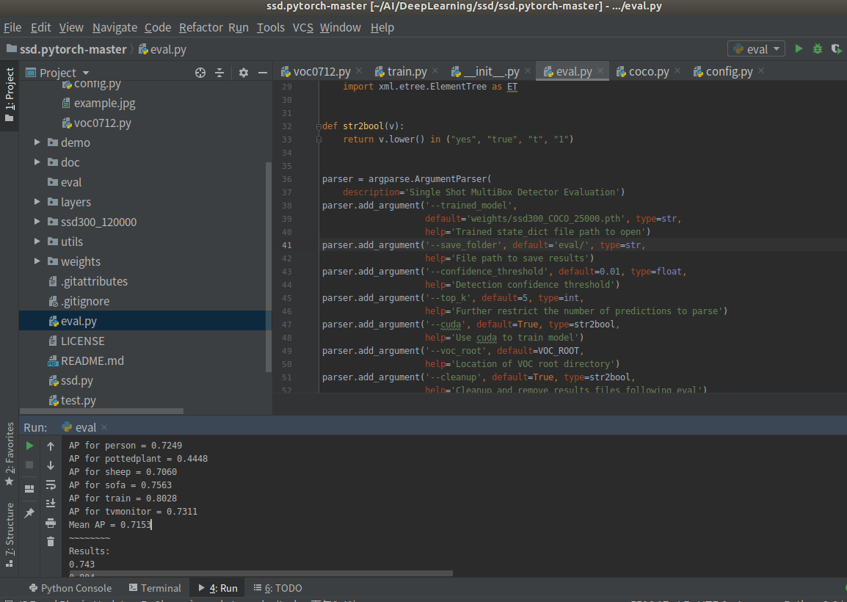Click the Select Opened File crosshair icon
This screenshot has width=847, height=602.
[x=200, y=73]
